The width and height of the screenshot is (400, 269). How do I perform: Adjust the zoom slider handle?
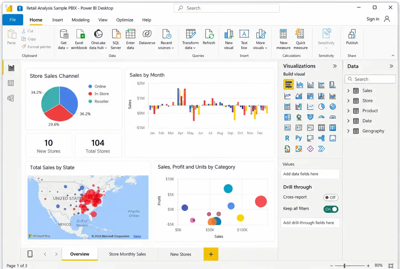click(x=344, y=265)
